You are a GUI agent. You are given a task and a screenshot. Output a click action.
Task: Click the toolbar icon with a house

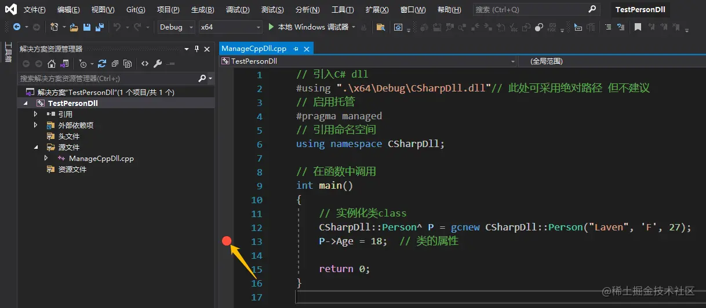398,27
